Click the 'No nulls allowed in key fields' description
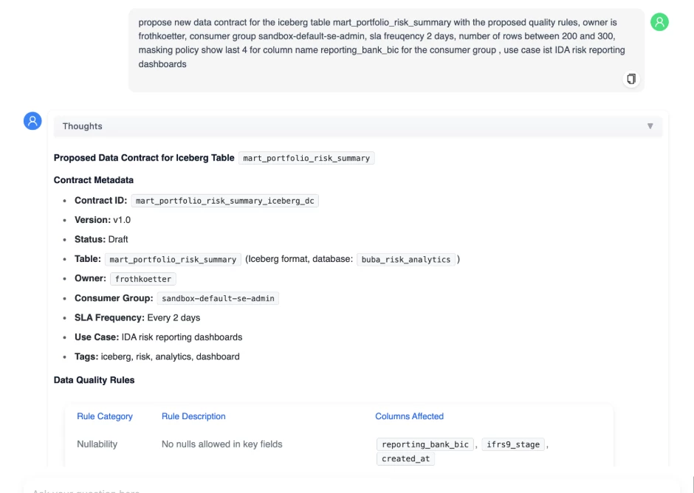The height and width of the screenshot is (493, 694). pyautogui.click(x=221, y=444)
